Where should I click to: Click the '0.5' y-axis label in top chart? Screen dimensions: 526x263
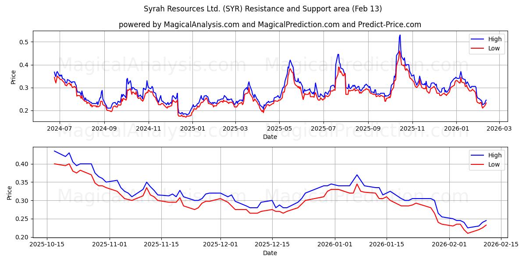[25, 42]
